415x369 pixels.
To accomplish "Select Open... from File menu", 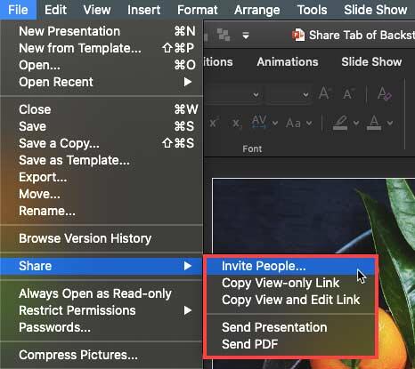I will (102, 65).
